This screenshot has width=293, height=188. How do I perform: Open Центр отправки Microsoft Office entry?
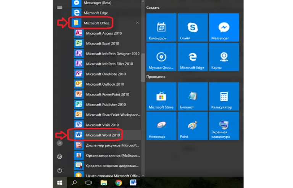point(108,175)
